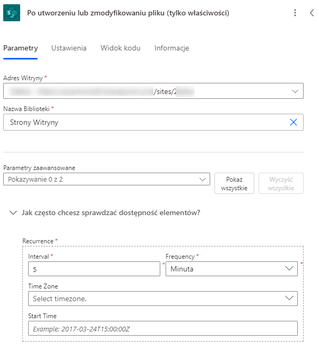Clear Nazwa Biblioteki with the X icon
Screen dimensions: 319x349
[x=294, y=122]
